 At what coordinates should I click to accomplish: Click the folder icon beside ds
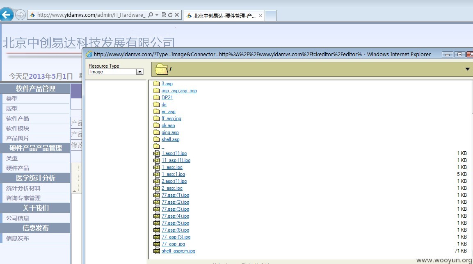click(x=156, y=104)
